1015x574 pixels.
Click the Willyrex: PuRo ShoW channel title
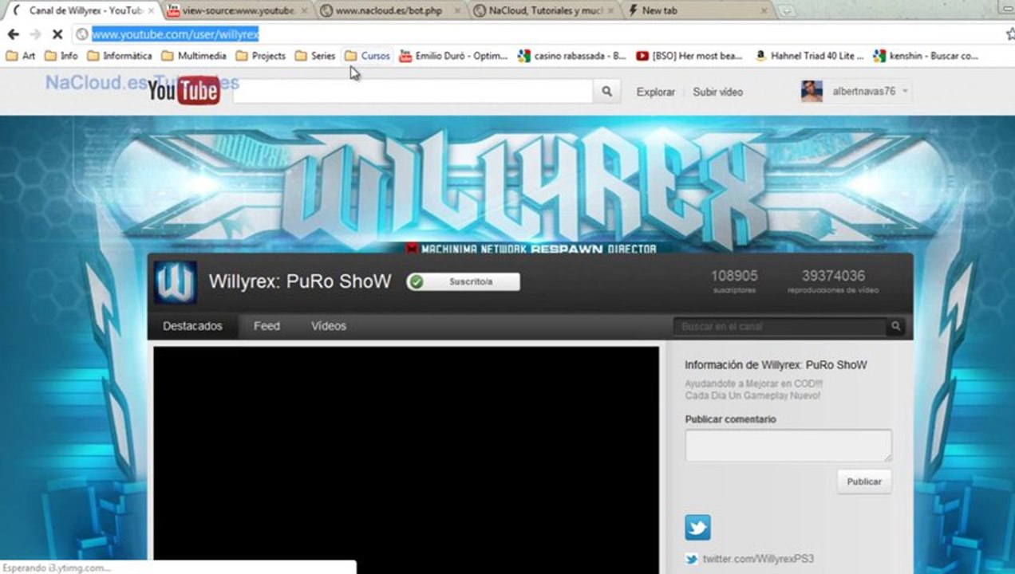tap(300, 281)
